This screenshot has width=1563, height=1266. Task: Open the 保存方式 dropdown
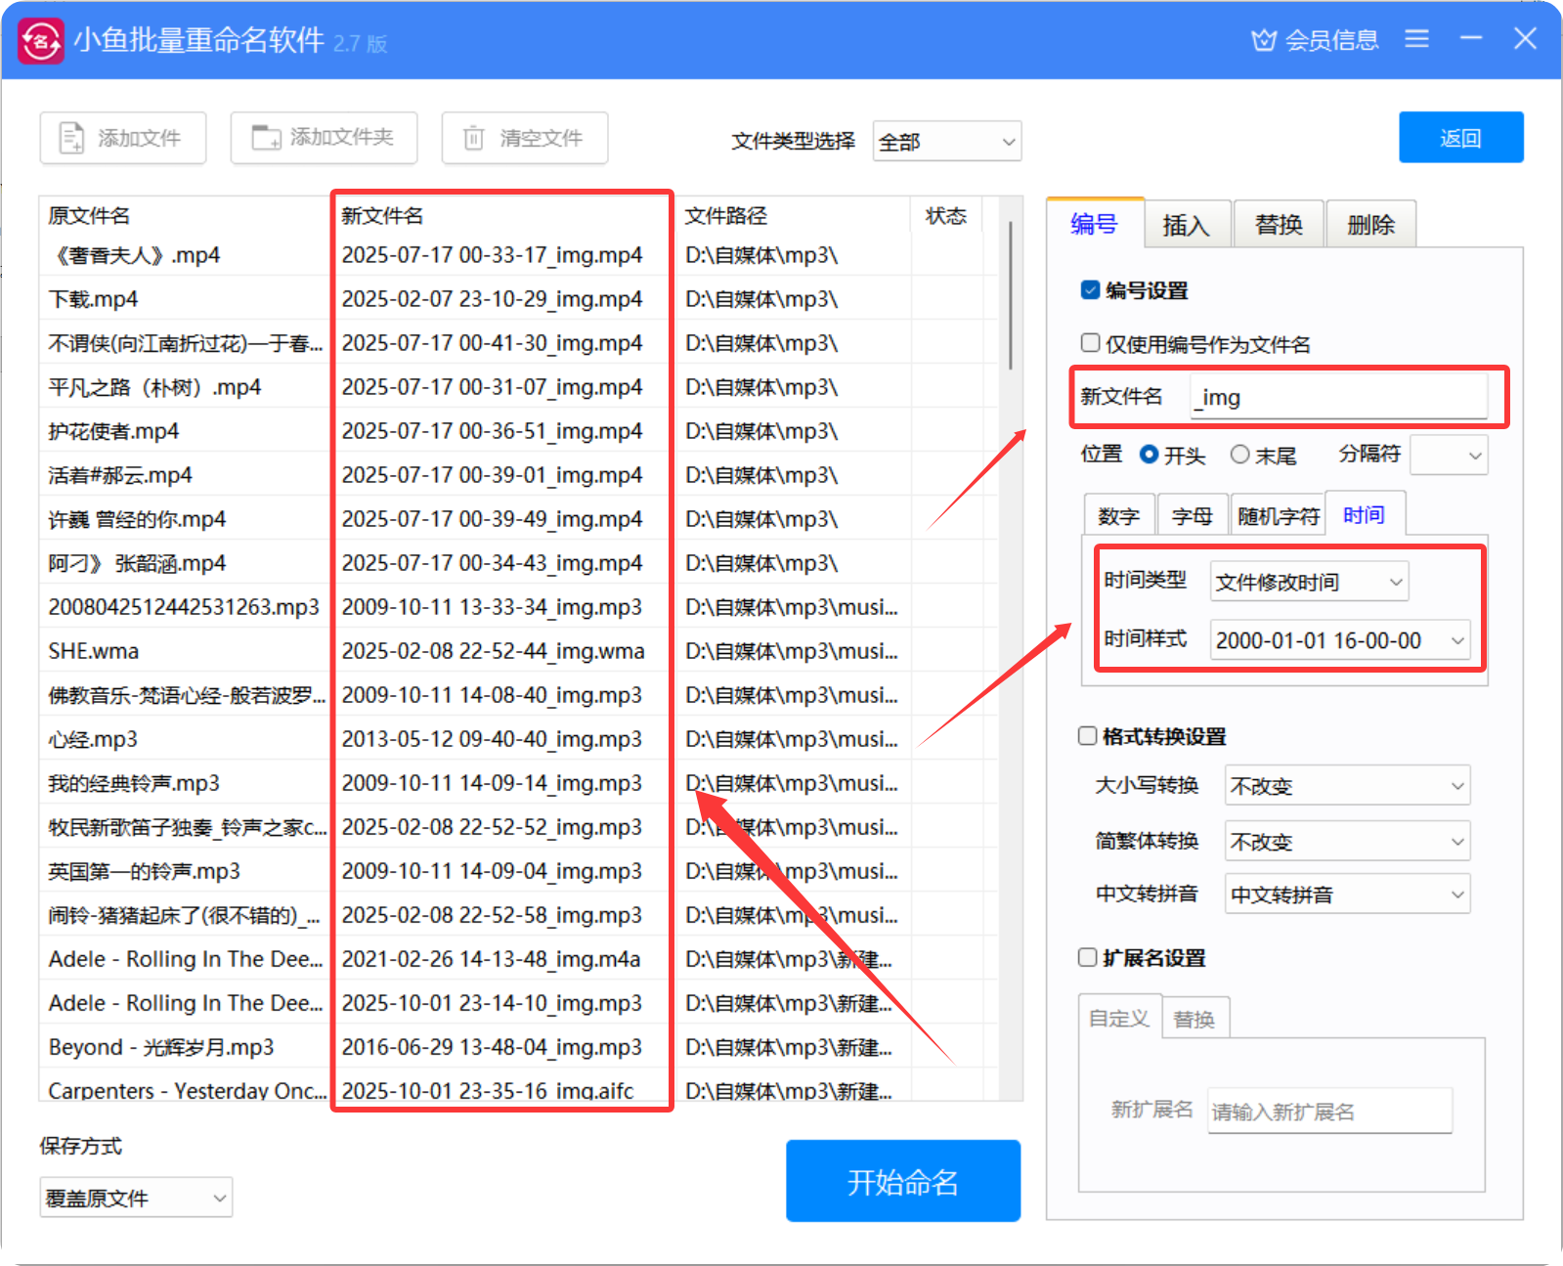(x=136, y=1198)
